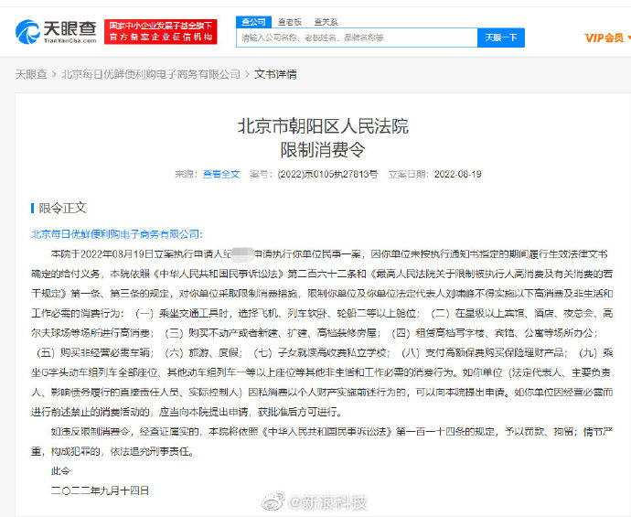The image size is (631, 517).
Task: Open the VIP会员 dropdown menu
Action: 607,38
